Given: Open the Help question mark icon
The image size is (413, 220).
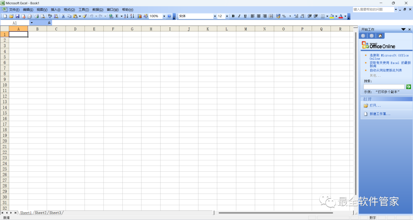Looking at the screenshot, I should tap(169, 16).
